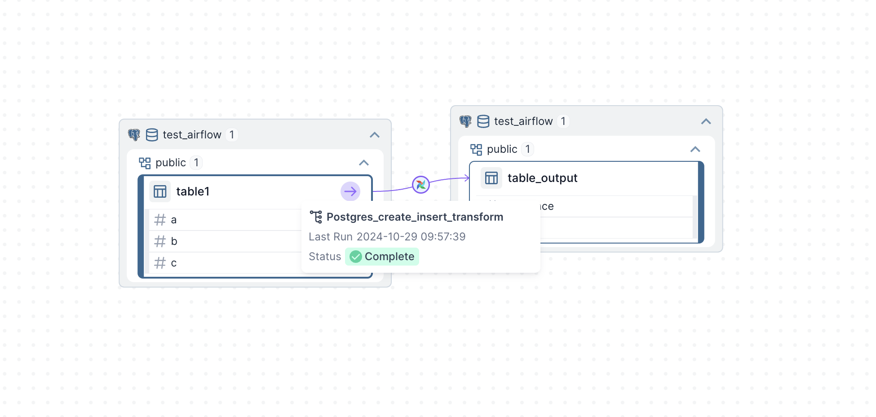Click the left PostgreSQL elephant icon

click(x=134, y=135)
